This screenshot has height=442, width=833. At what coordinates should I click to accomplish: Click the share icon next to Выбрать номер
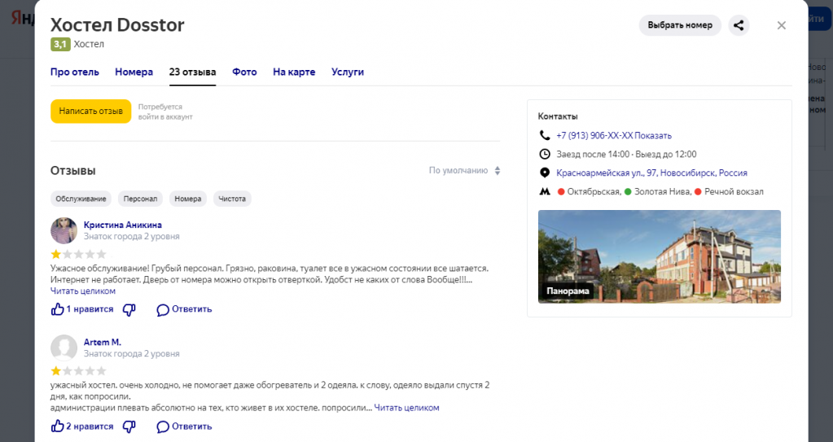coord(739,25)
